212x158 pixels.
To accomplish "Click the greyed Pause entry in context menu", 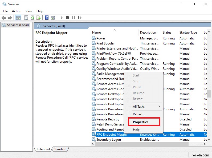I will pos(137,87).
